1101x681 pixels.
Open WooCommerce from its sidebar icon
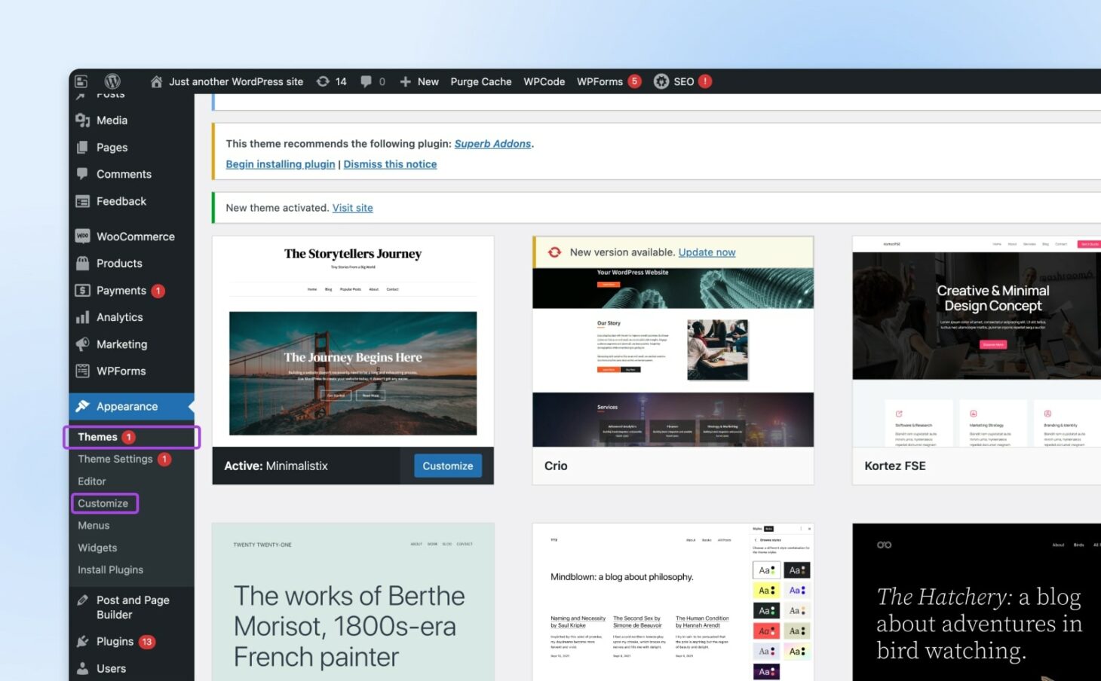pyautogui.click(x=83, y=236)
